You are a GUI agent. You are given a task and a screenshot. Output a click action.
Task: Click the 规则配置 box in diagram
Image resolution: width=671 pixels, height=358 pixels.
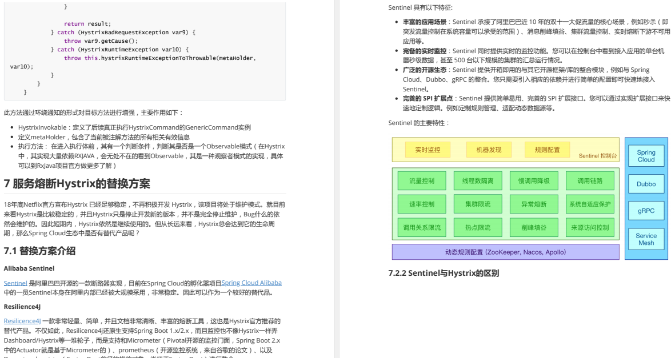547,150
